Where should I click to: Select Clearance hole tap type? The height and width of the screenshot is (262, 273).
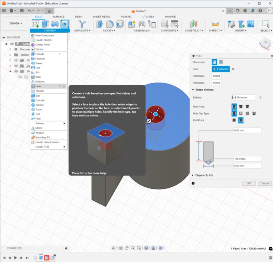[x=241, y=113]
